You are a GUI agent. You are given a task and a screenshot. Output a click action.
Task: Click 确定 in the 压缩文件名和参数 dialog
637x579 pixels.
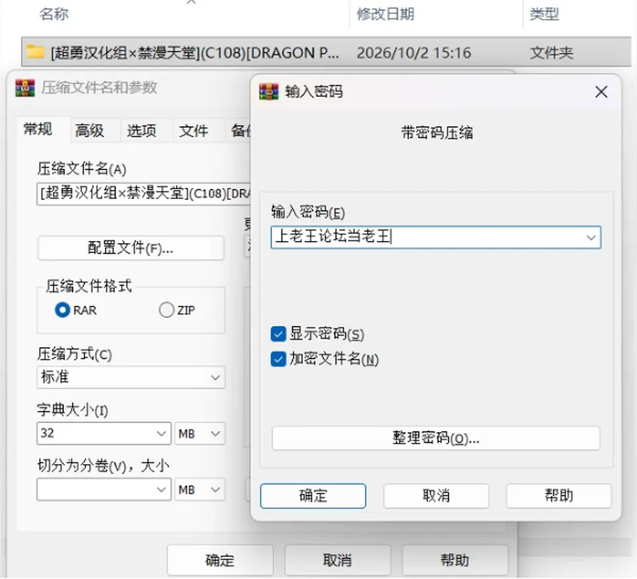pyautogui.click(x=220, y=560)
